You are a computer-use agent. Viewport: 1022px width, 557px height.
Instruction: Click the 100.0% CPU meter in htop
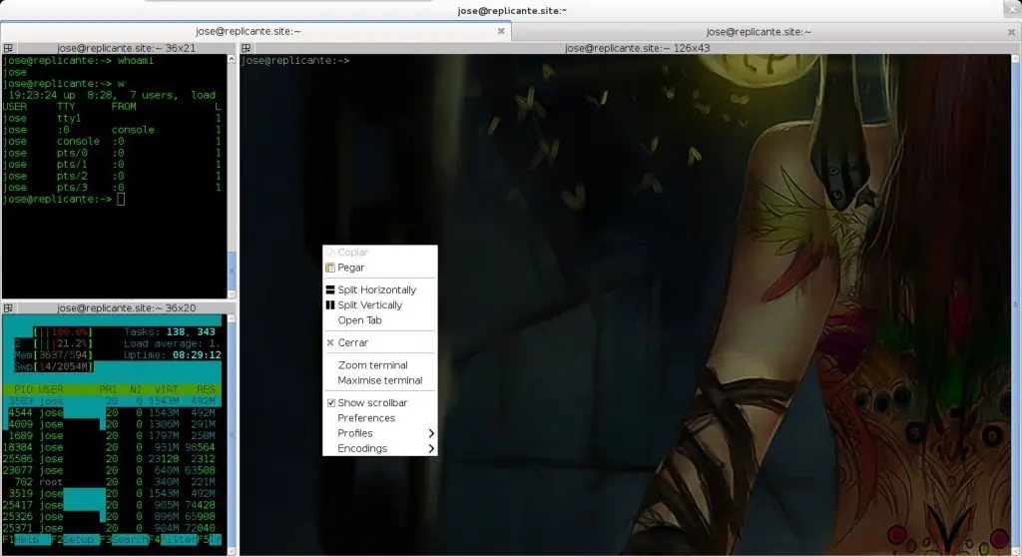click(x=63, y=332)
